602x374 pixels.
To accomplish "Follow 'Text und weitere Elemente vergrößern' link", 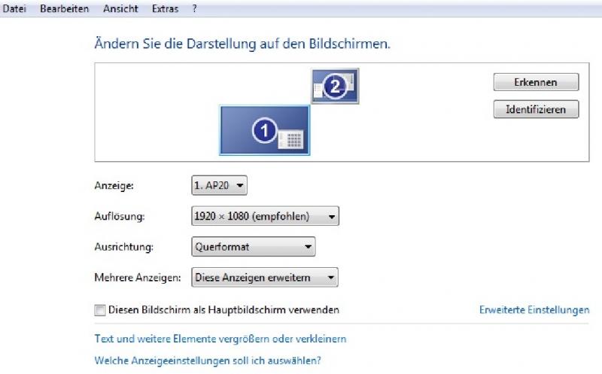I will pyautogui.click(x=220, y=339).
